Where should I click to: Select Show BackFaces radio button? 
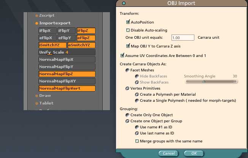pos(137,82)
